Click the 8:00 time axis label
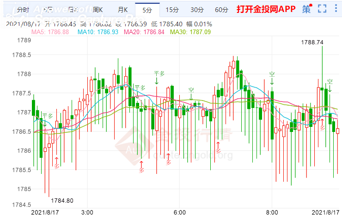This screenshot has width=342, height=215. [272, 212]
